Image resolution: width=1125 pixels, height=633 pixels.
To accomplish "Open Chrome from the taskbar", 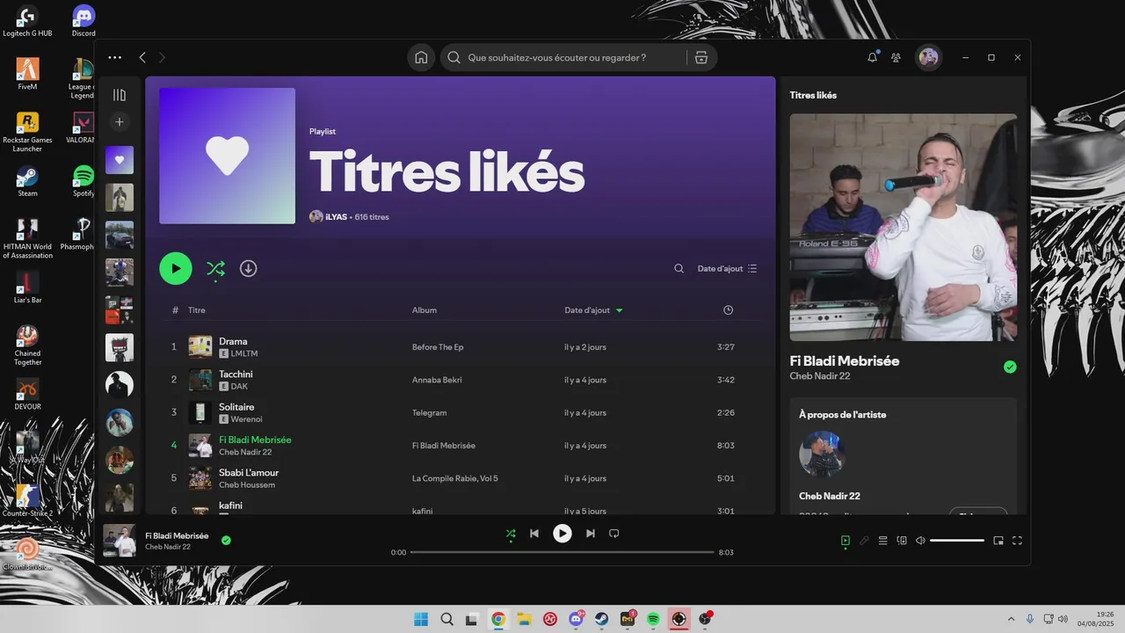I will [x=498, y=620].
